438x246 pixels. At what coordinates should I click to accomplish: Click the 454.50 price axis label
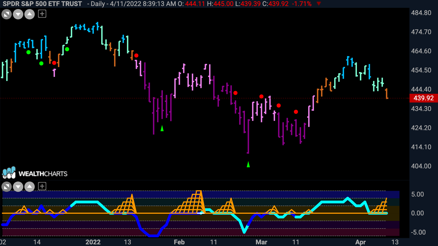coord(421,70)
